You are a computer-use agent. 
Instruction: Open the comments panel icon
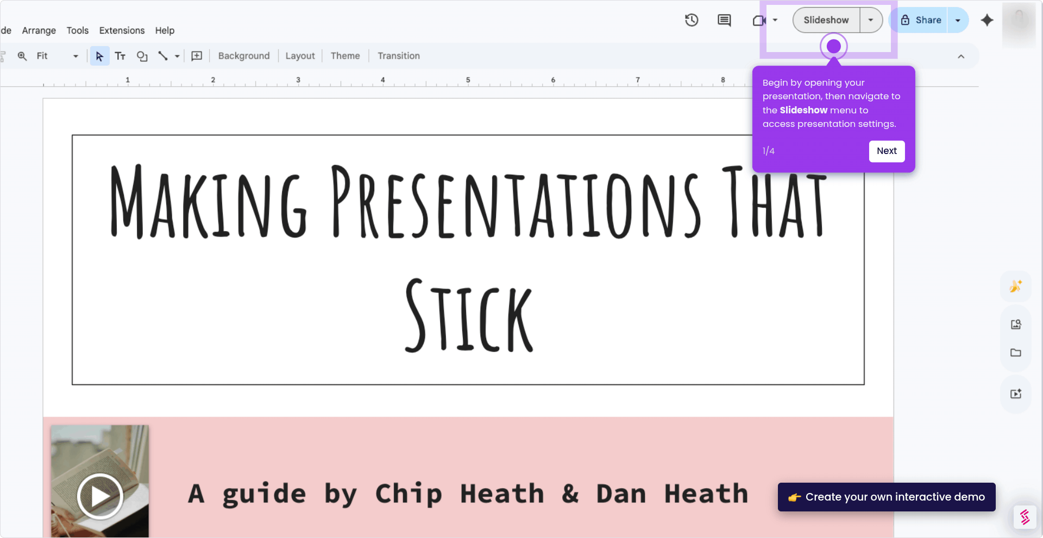click(724, 21)
